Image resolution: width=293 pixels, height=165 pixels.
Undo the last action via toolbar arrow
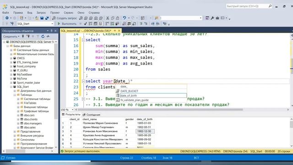point(124,18)
